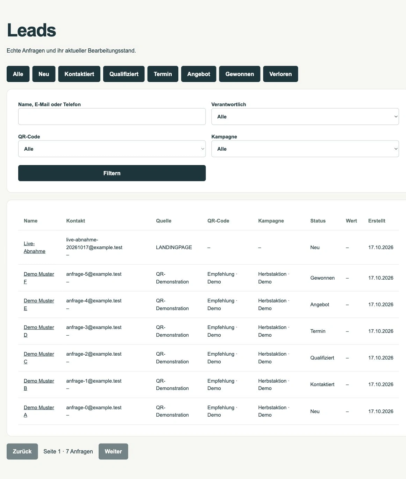Open lead Demo Muster A

pyautogui.click(x=39, y=411)
